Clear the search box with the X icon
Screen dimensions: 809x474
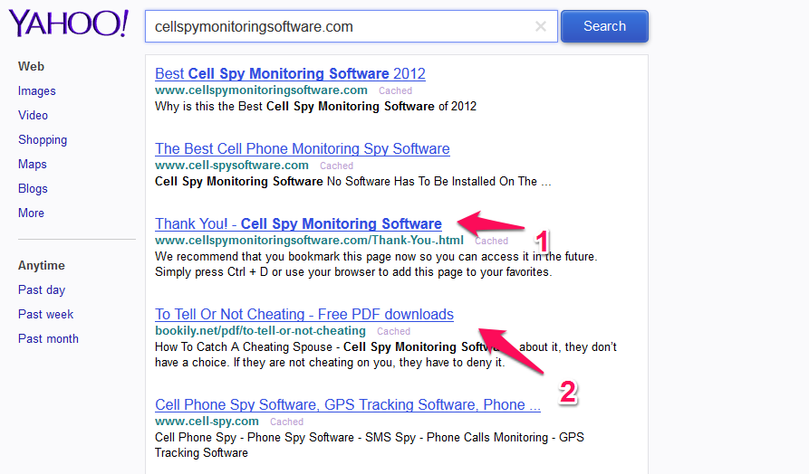[x=540, y=26]
